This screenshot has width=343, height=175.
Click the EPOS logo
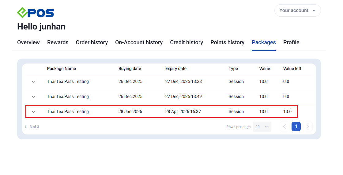click(36, 13)
